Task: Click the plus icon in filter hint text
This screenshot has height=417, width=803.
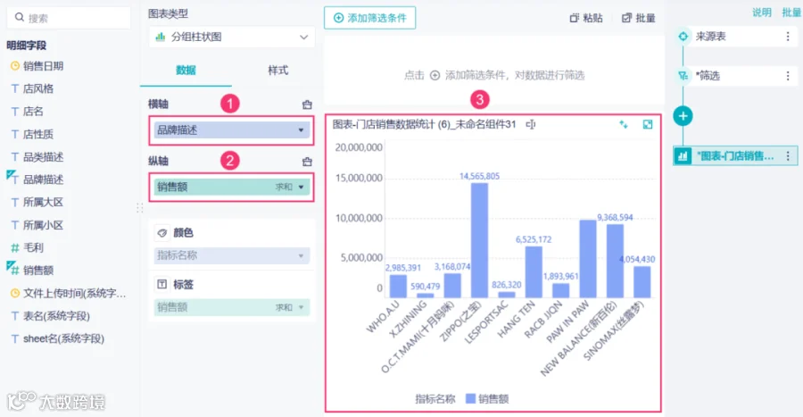Action: point(435,76)
